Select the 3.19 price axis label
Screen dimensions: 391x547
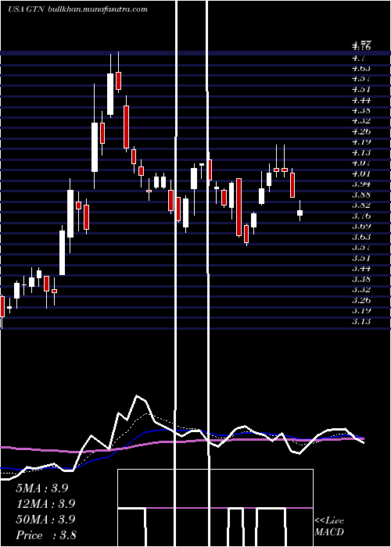[361, 310]
